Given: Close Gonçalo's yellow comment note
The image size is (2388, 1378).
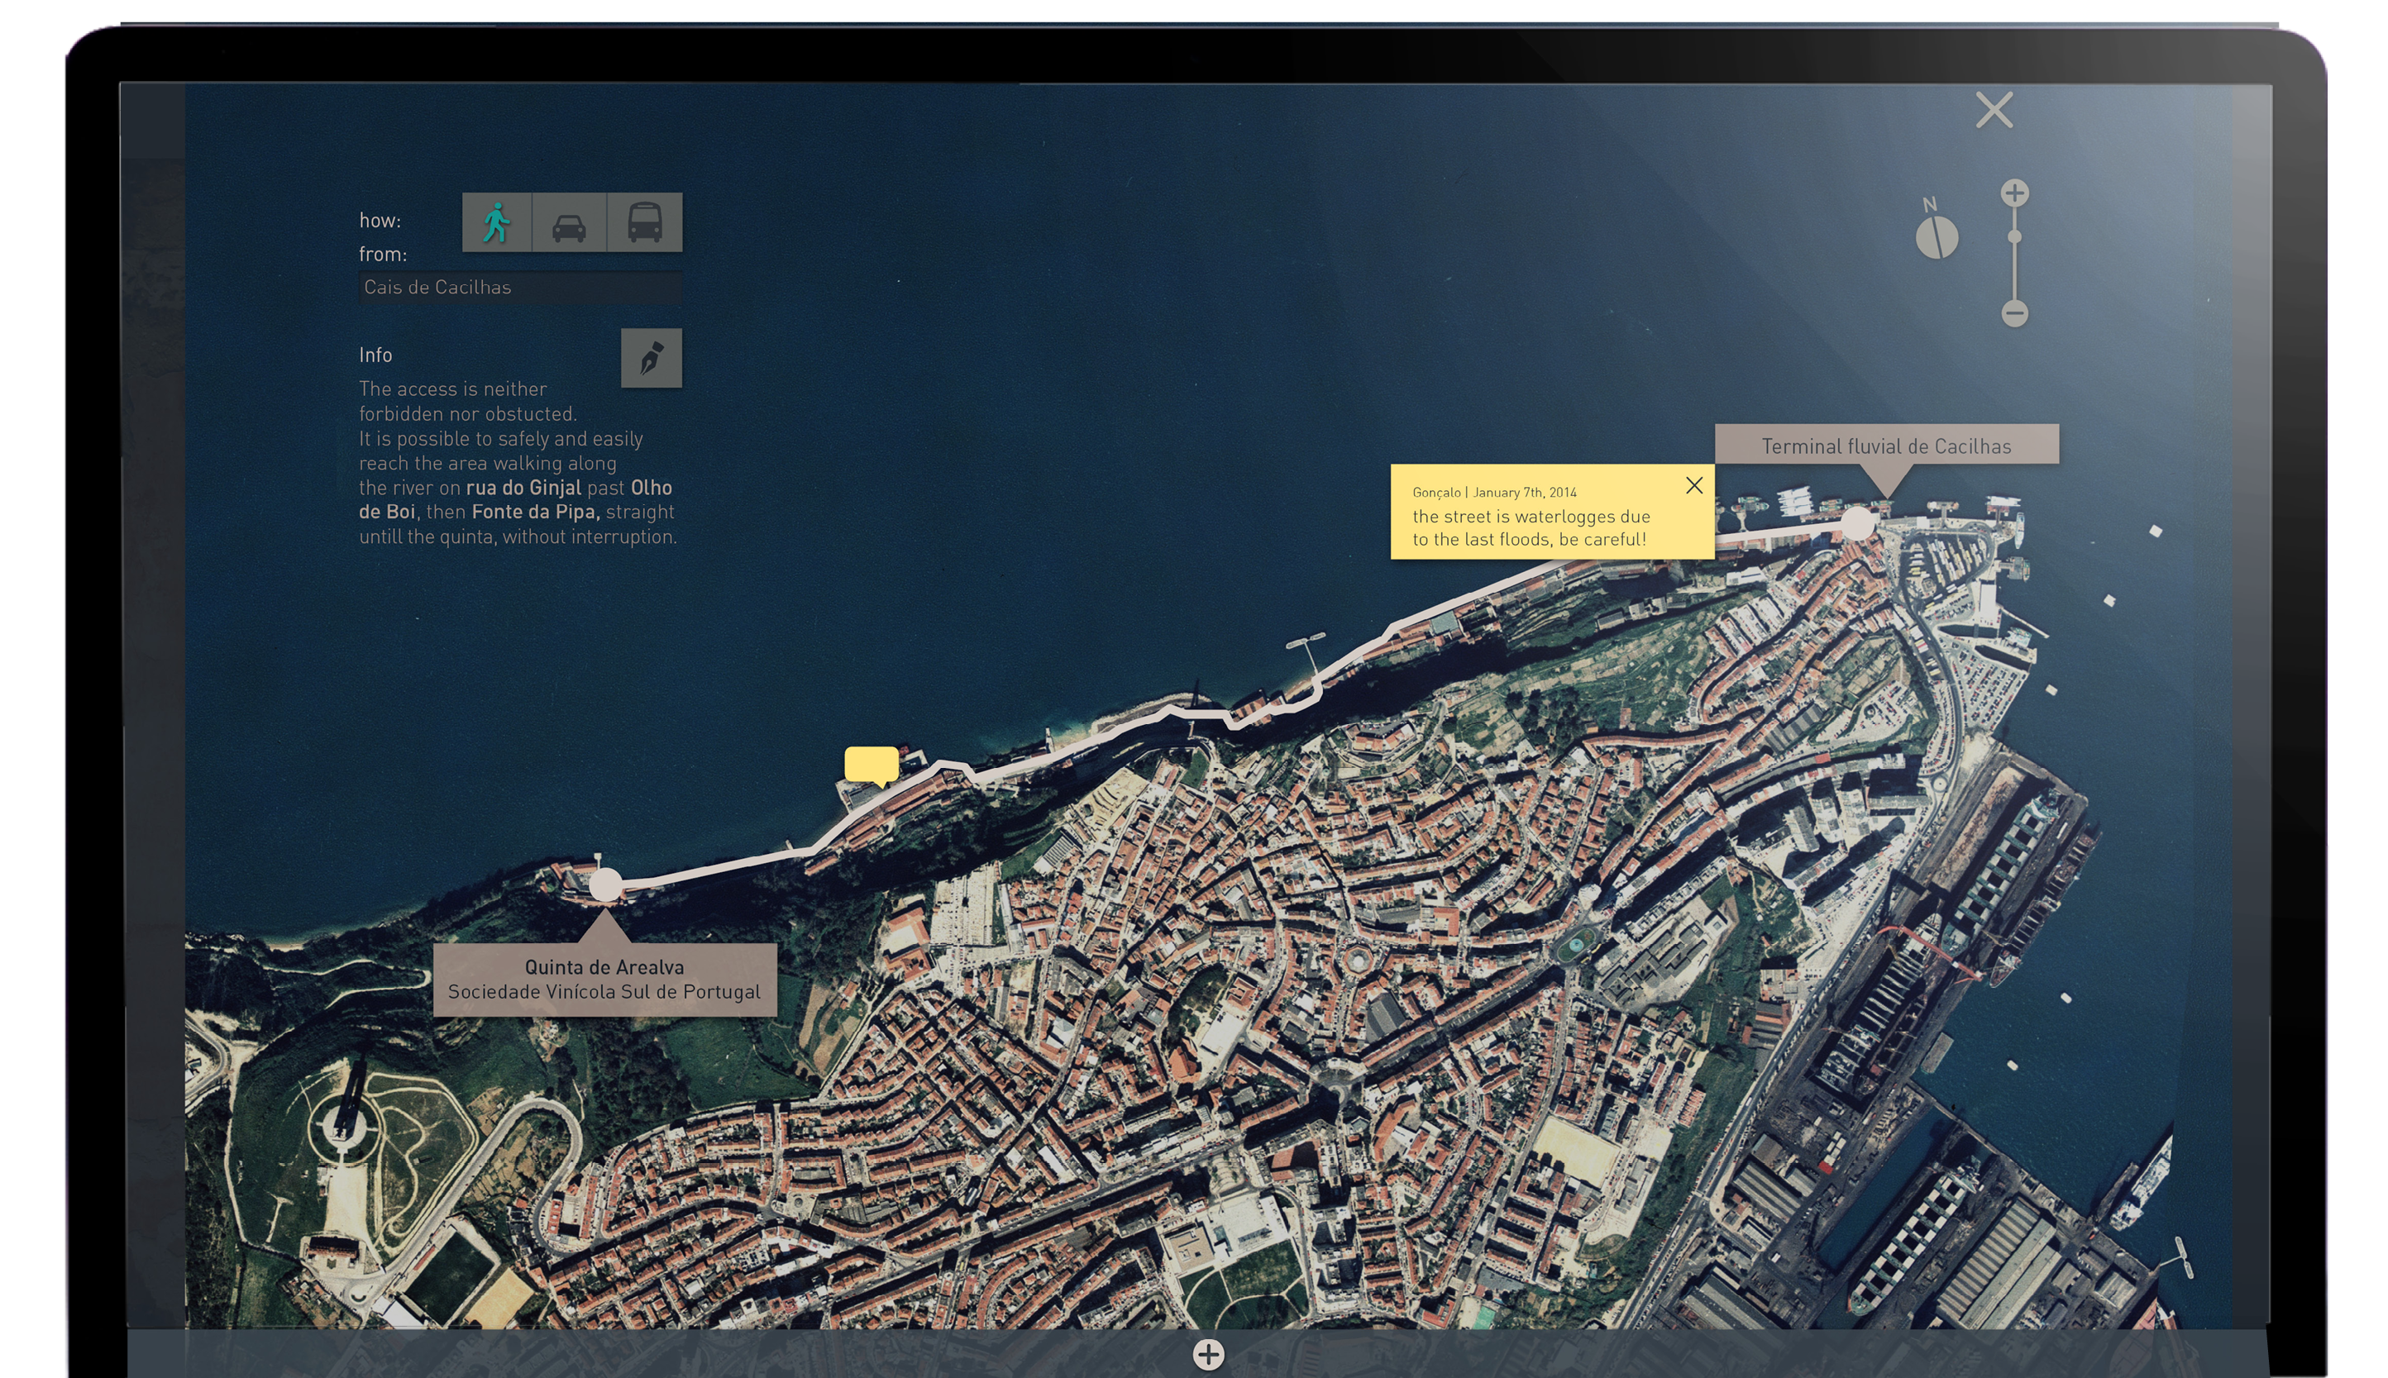Looking at the screenshot, I should coord(1694,485).
